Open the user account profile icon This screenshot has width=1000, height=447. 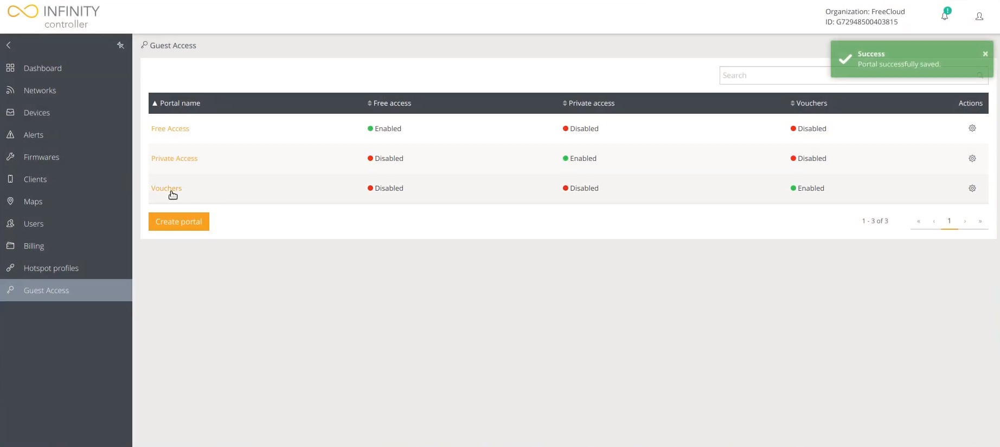[979, 17]
